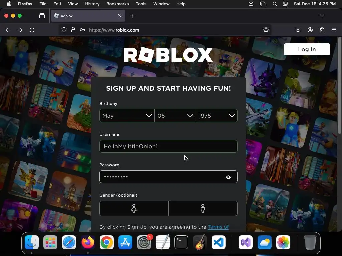Click the date and time in menu bar
Image resolution: width=342 pixels, height=256 pixels.
tap(315, 4)
